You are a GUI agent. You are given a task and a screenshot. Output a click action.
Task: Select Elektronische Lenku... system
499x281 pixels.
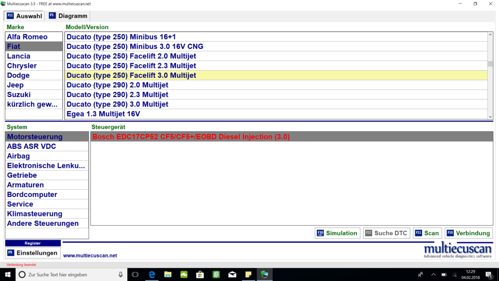click(x=47, y=166)
